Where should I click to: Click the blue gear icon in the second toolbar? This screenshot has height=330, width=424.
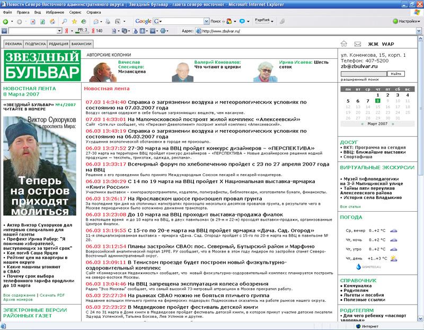coord(163,31)
